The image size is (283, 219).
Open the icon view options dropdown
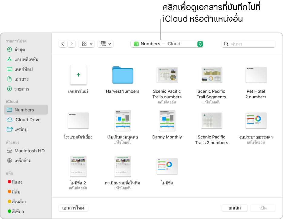click(x=87, y=44)
